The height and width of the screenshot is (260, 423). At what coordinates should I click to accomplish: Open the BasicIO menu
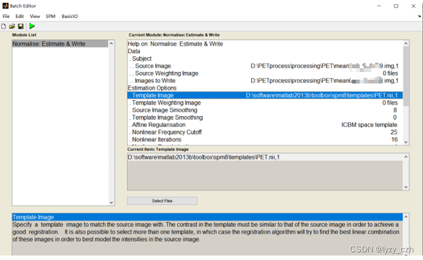click(70, 16)
